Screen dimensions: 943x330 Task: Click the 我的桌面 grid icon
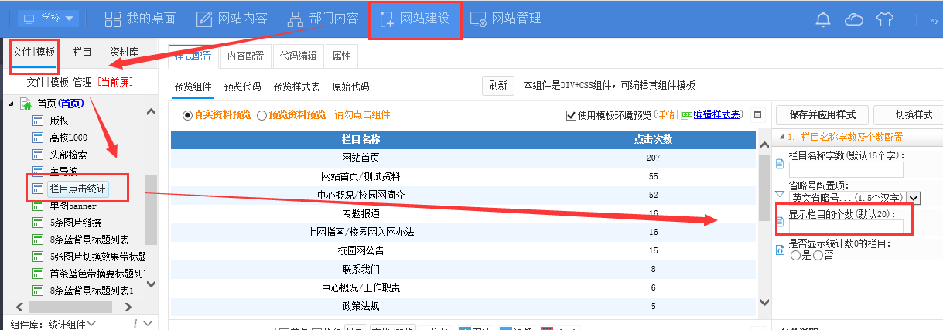113,19
